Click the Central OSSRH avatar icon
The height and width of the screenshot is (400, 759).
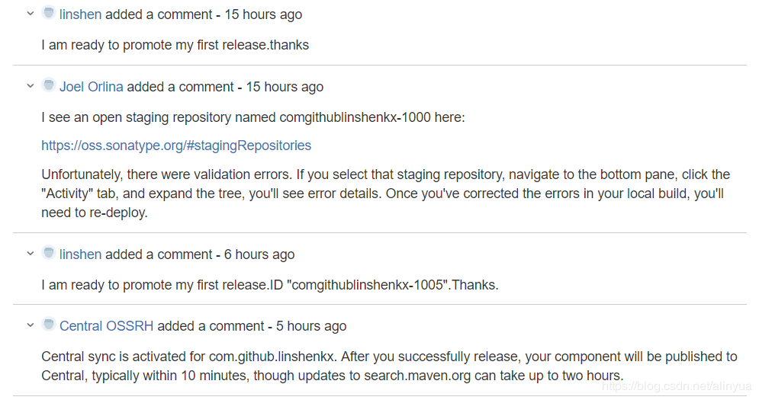pos(49,325)
